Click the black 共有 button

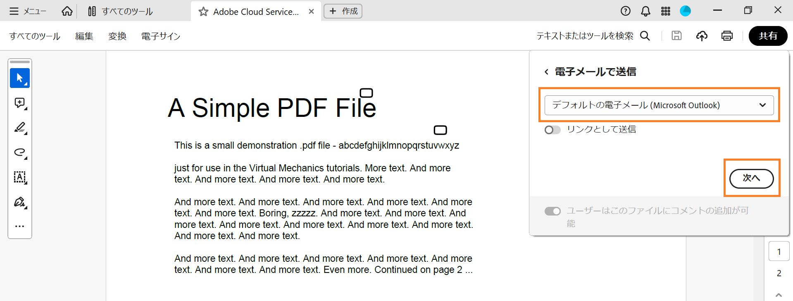point(768,36)
